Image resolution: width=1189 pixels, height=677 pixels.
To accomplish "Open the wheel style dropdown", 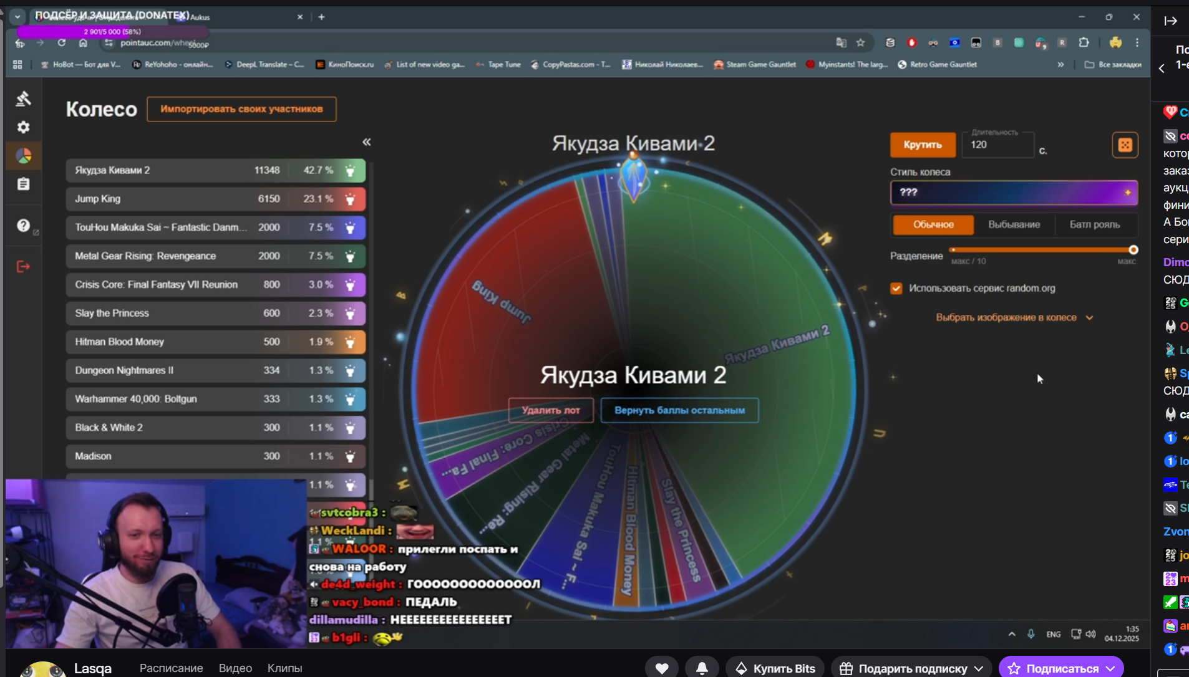I will [1014, 193].
